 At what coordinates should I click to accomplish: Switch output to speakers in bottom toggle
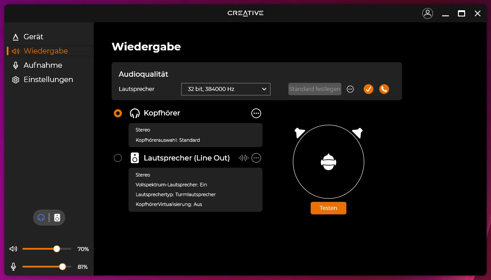pyautogui.click(x=57, y=218)
